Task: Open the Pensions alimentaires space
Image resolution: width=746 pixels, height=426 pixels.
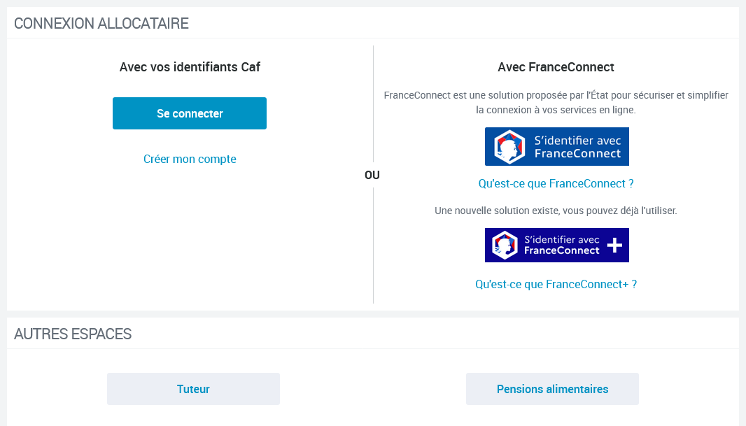Action: pyautogui.click(x=552, y=389)
